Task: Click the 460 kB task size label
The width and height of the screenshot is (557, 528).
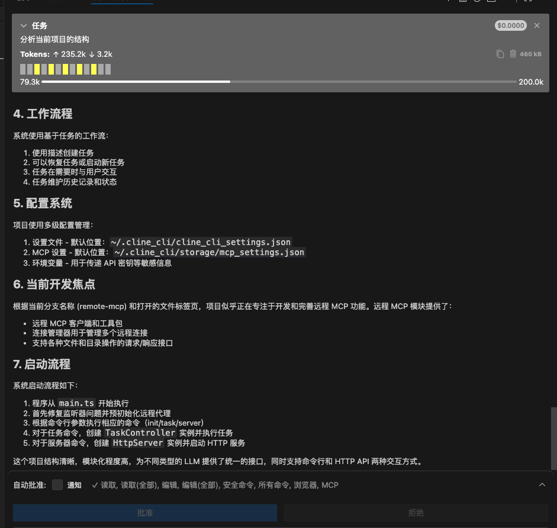Action: [x=530, y=54]
